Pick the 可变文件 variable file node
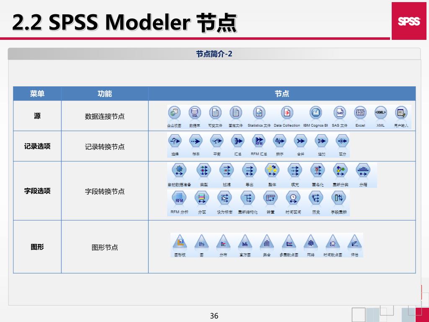This screenshot has height=322, width=429. coord(215,112)
